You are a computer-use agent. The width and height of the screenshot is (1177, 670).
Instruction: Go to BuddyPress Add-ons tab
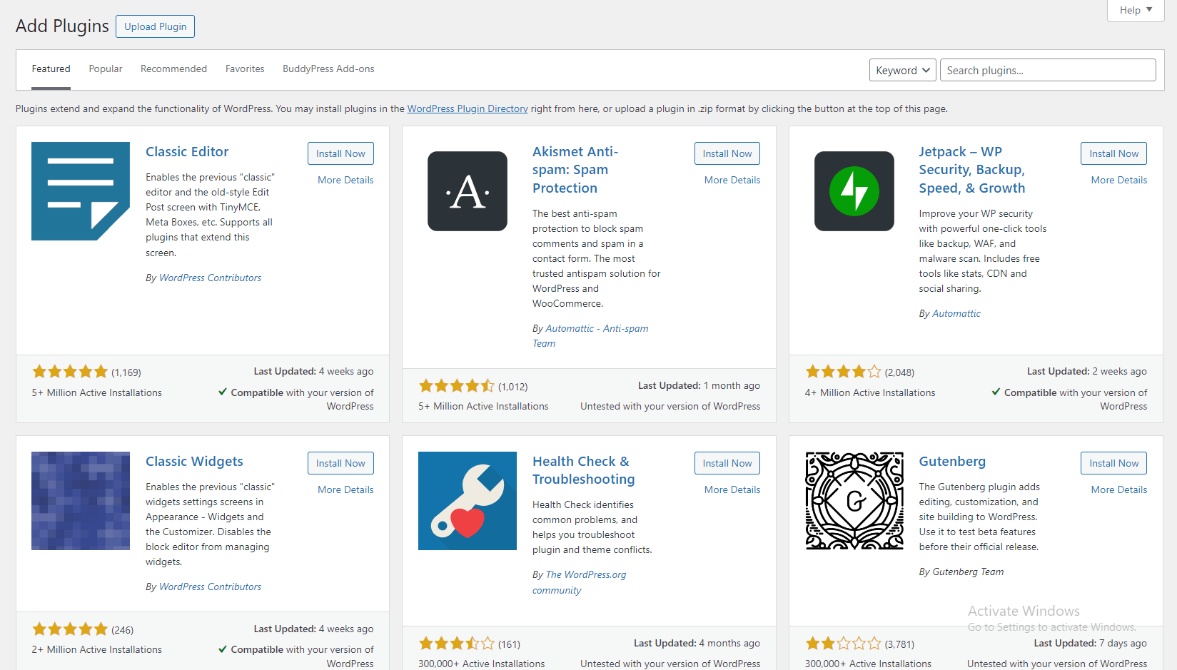[x=328, y=69]
